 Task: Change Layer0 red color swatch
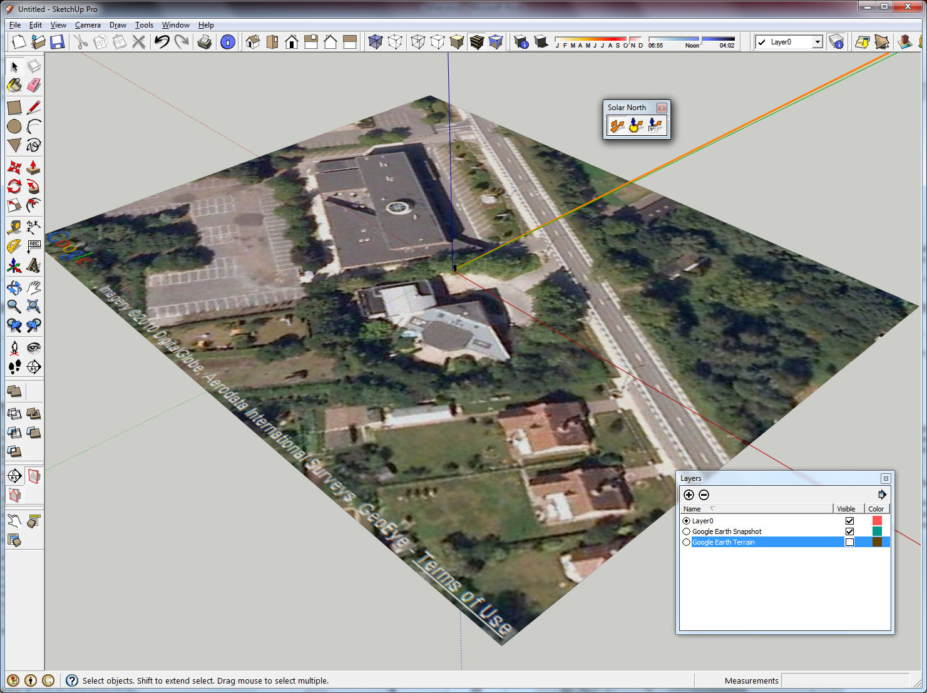click(877, 521)
